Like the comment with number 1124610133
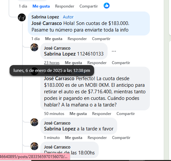This screenshot has width=171, height=161. (73, 63)
